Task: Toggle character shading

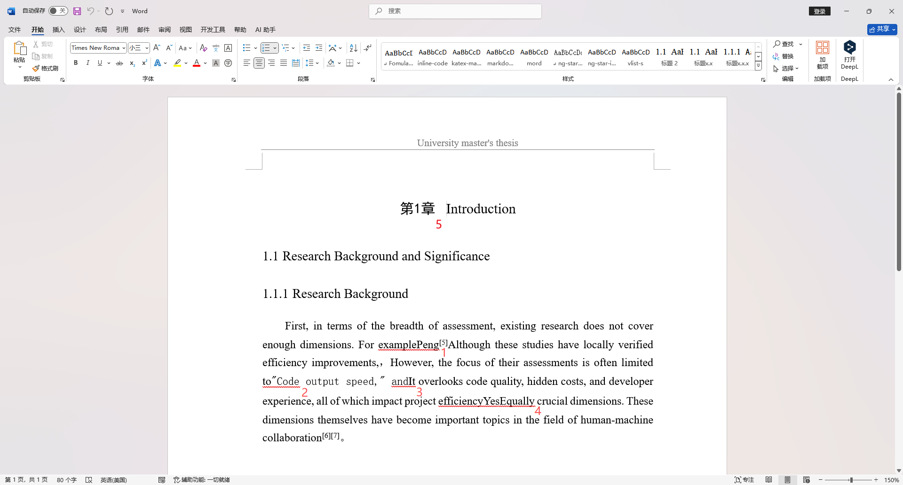Action: point(216,63)
